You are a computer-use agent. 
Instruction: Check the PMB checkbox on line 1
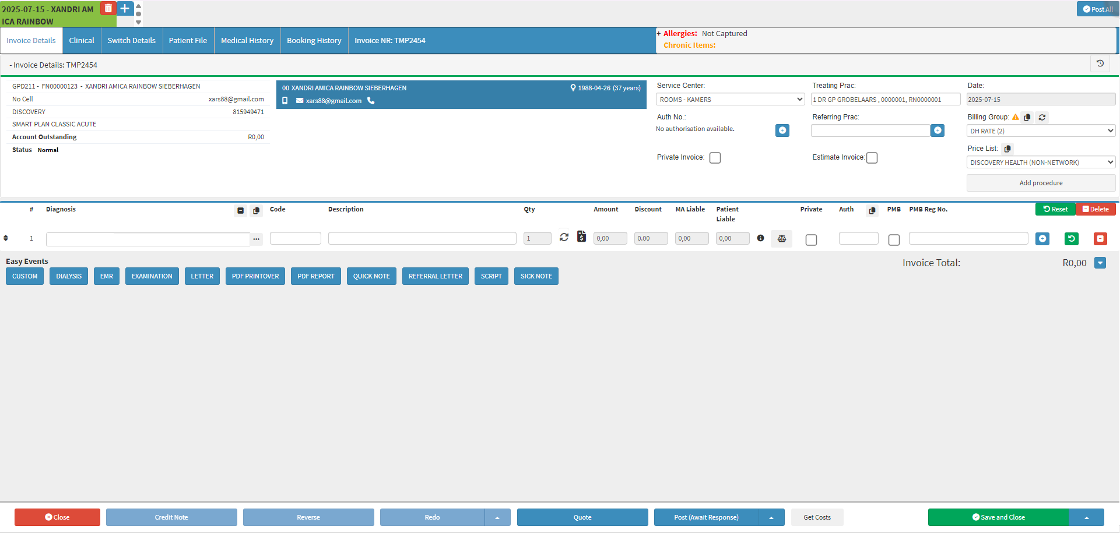pos(893,240)
